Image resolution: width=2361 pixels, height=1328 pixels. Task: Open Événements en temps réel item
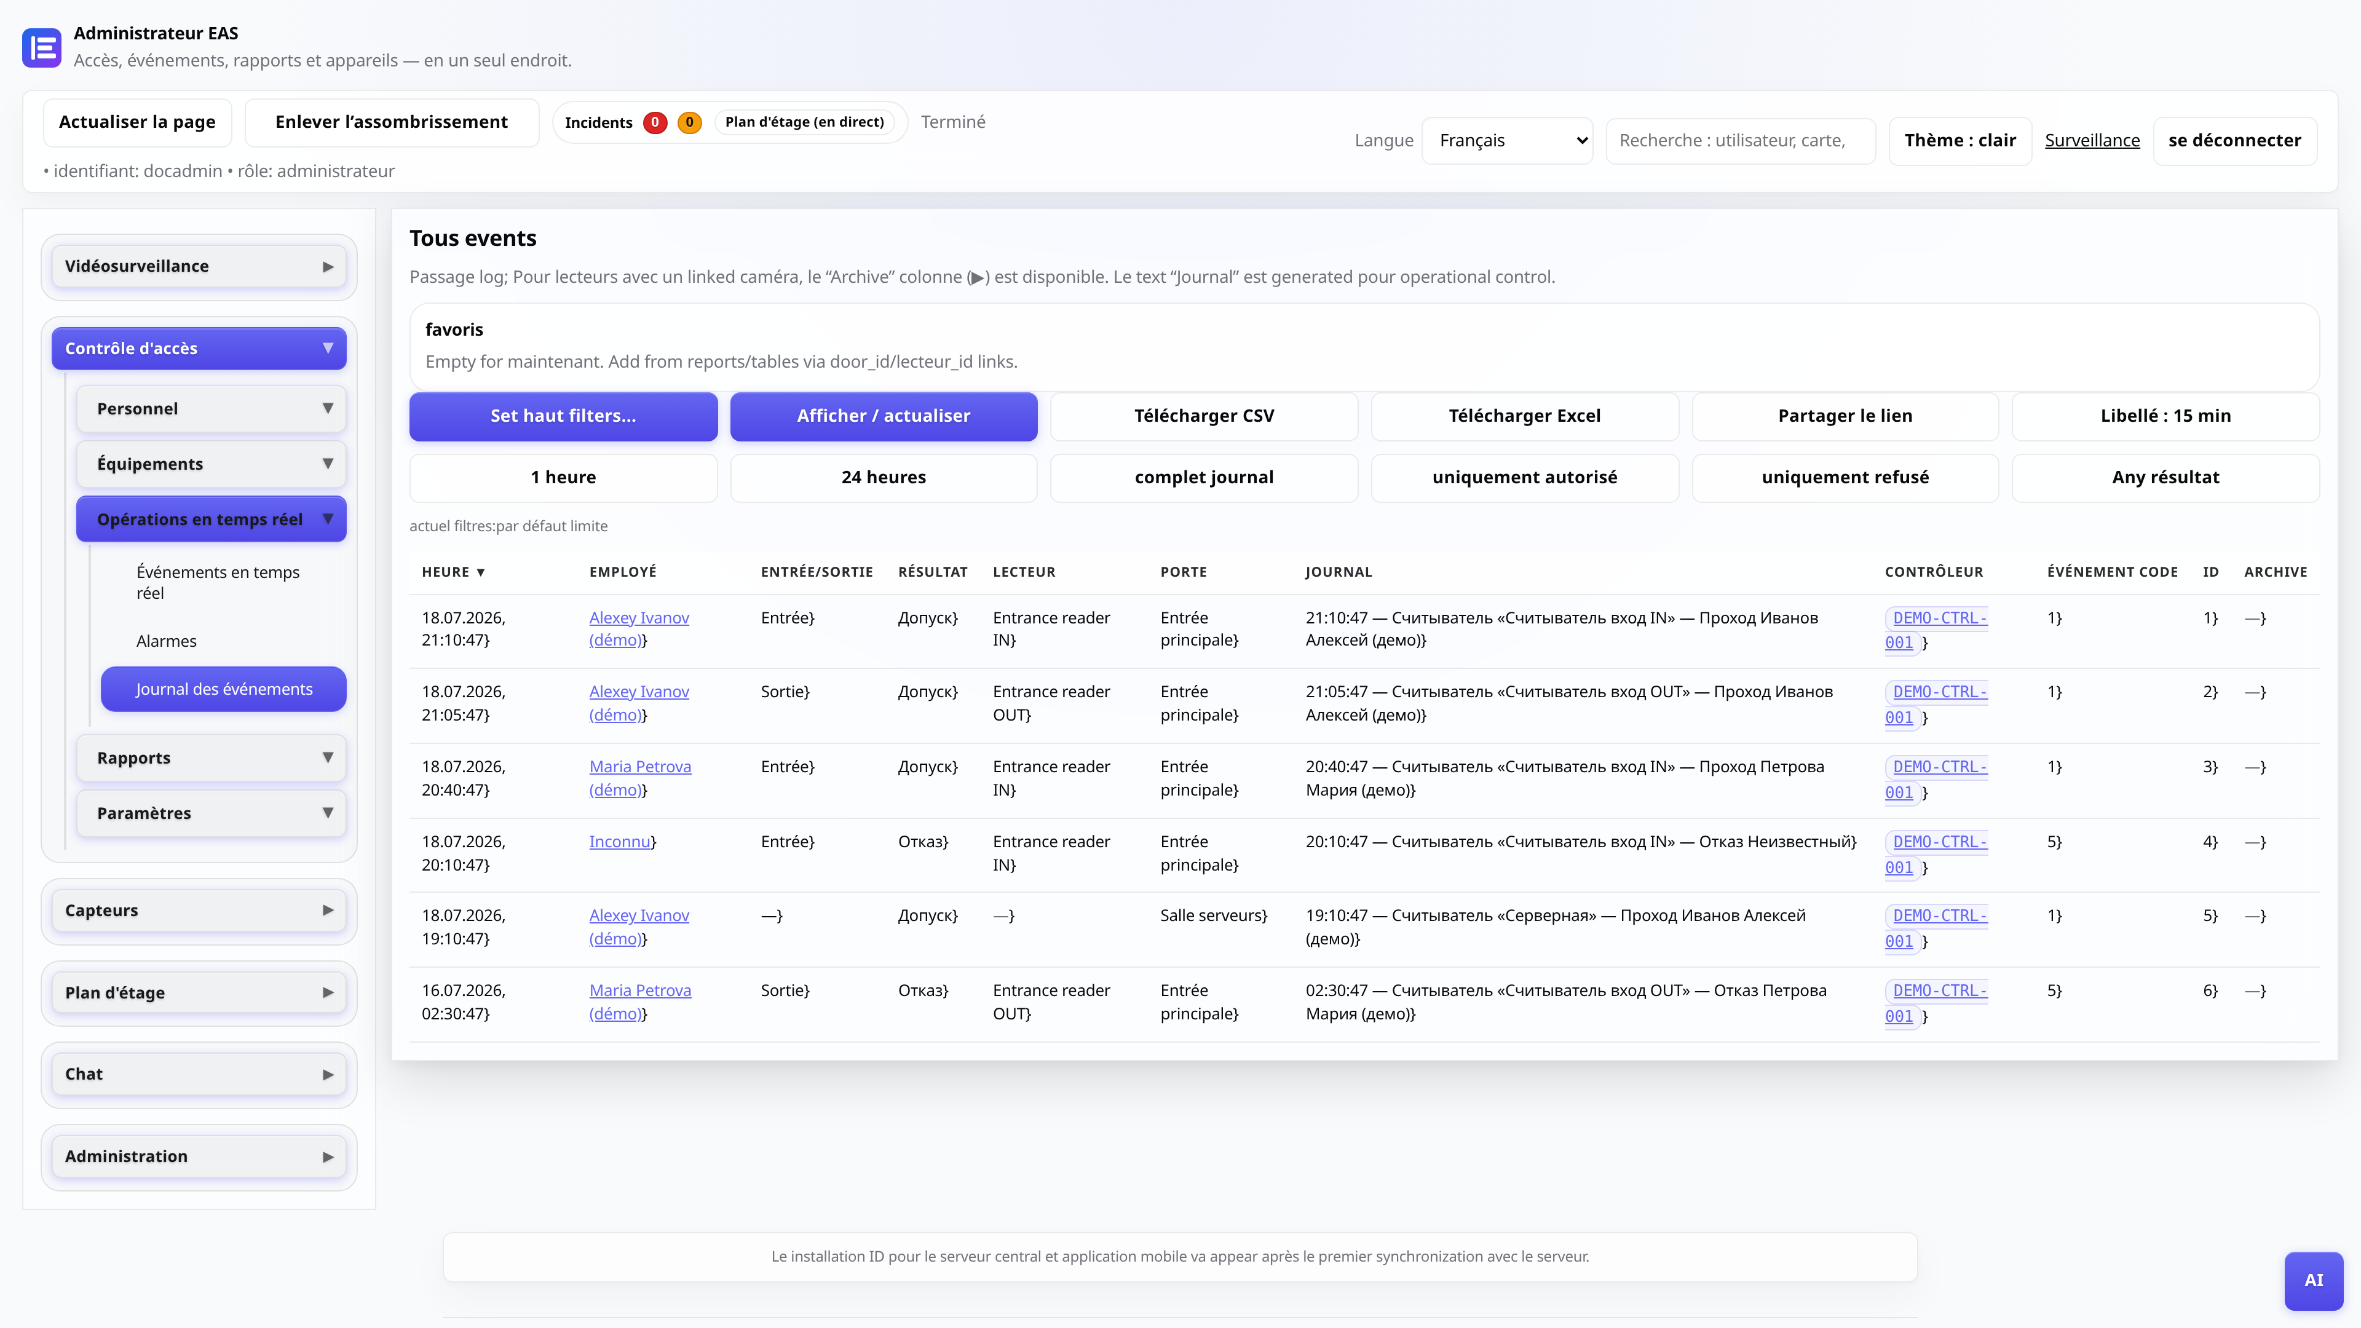click(x=218, y=582)
